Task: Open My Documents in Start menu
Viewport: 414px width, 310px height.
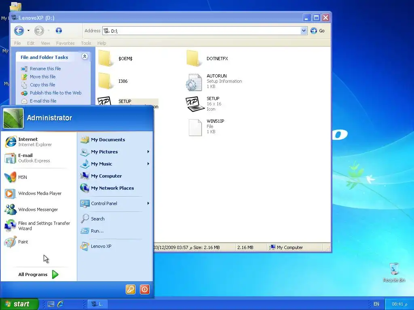Action: point(115,140)
